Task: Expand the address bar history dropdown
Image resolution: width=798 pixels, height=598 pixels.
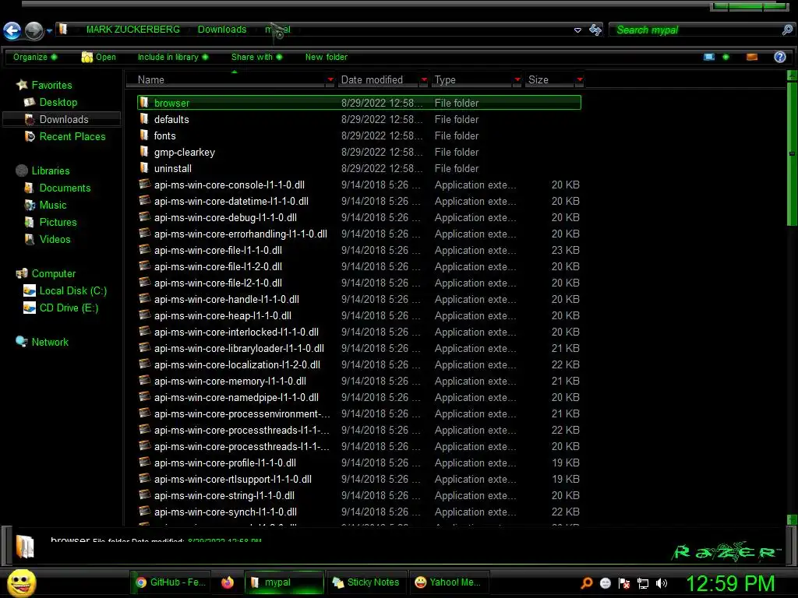Action: click(x=577, y=30)
